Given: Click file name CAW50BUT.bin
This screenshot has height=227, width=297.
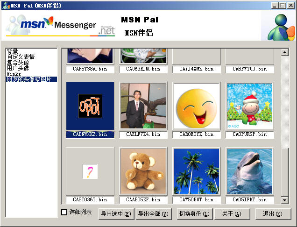Looking at the screenshot, I should [x=197, y=200].
